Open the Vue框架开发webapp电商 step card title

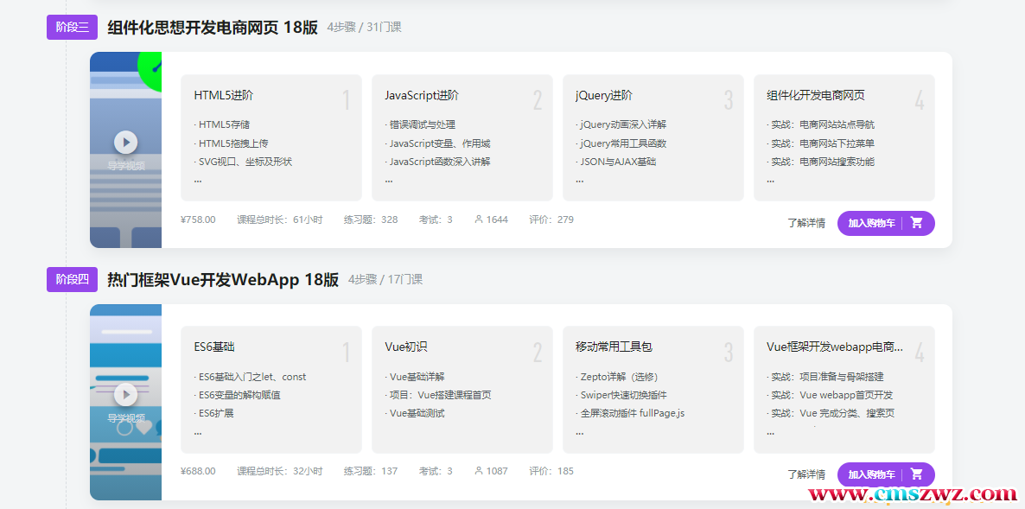click(x=834, y=347)
